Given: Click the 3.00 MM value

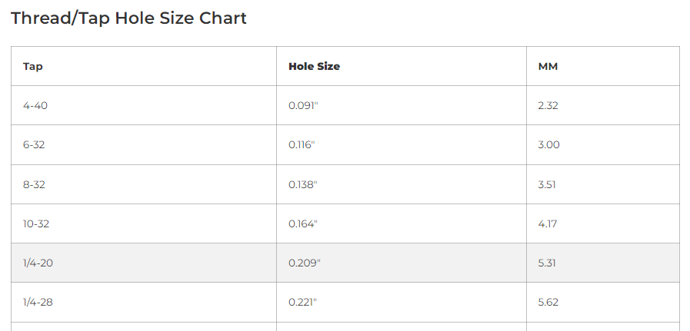Looking at the screenshot, I should [x=548, y=144].
